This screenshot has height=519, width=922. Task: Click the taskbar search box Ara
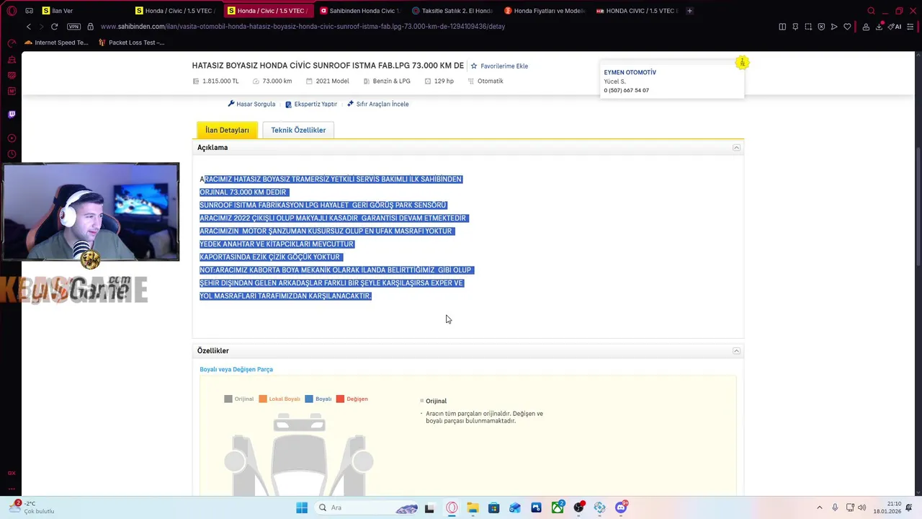[367, 507]
